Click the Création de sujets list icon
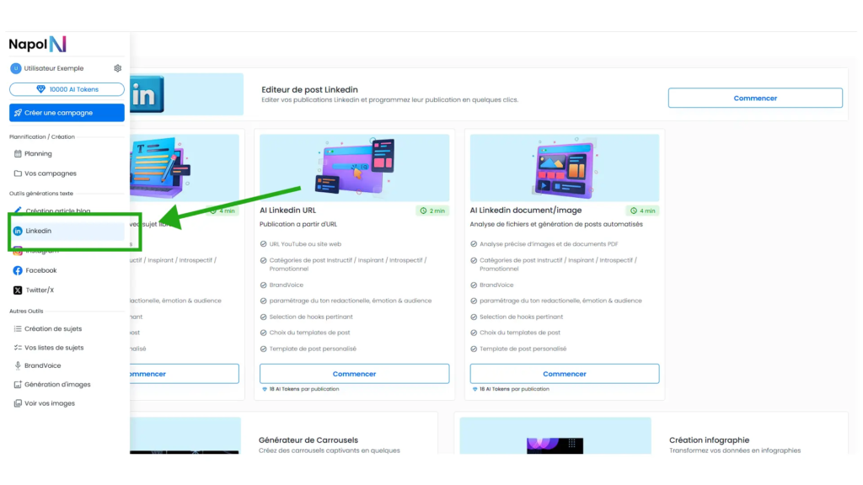863x485 pixels. click(18, 329)
